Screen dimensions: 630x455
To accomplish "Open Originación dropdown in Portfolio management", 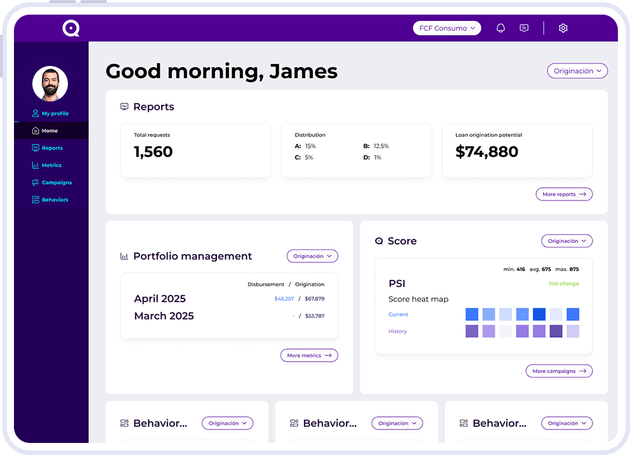I will click(x=312, y=256).
